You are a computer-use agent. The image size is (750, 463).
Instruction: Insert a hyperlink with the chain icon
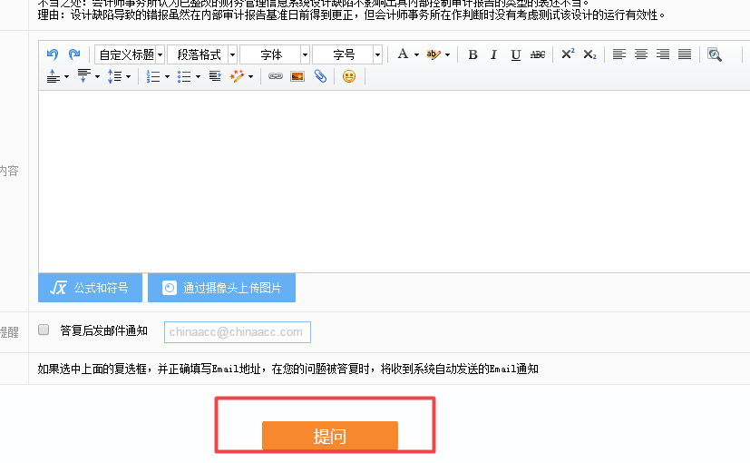click(x=276, y=76)
